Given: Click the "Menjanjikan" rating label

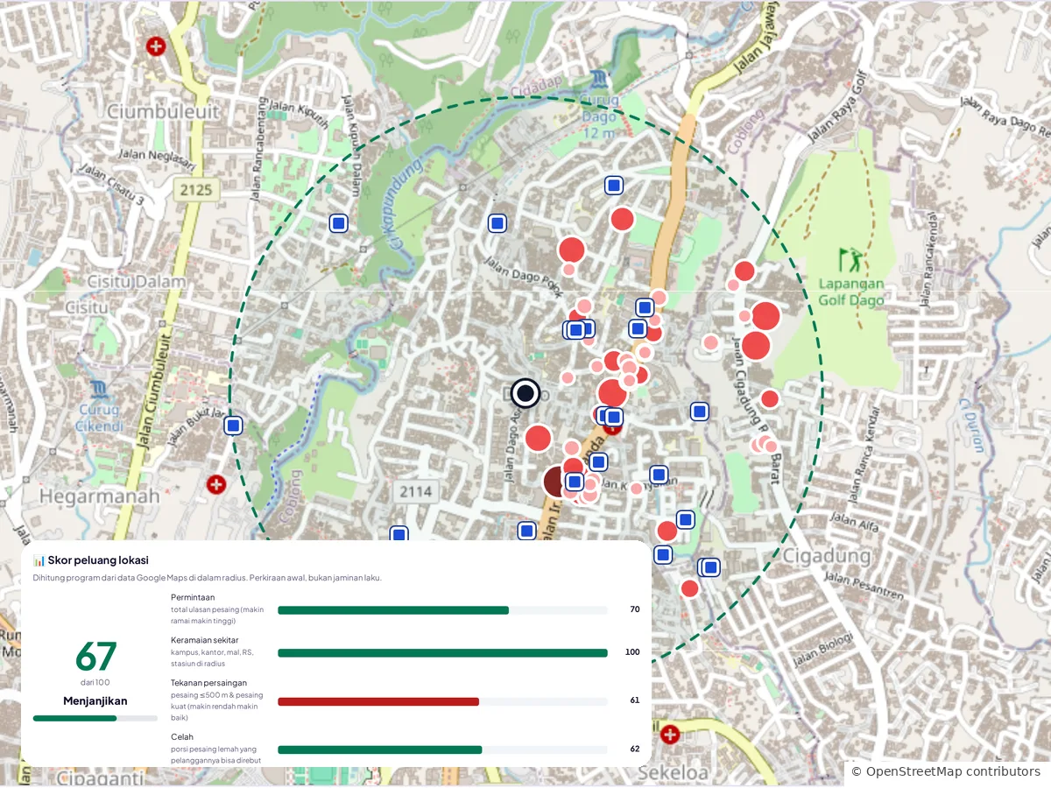Looking at the screenshot, I should pyautogui.click(x=95, y=700).
